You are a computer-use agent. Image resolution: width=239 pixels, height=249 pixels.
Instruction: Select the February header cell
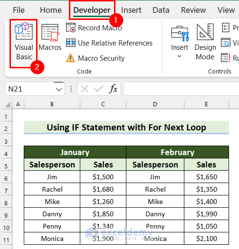coord(177,152)
